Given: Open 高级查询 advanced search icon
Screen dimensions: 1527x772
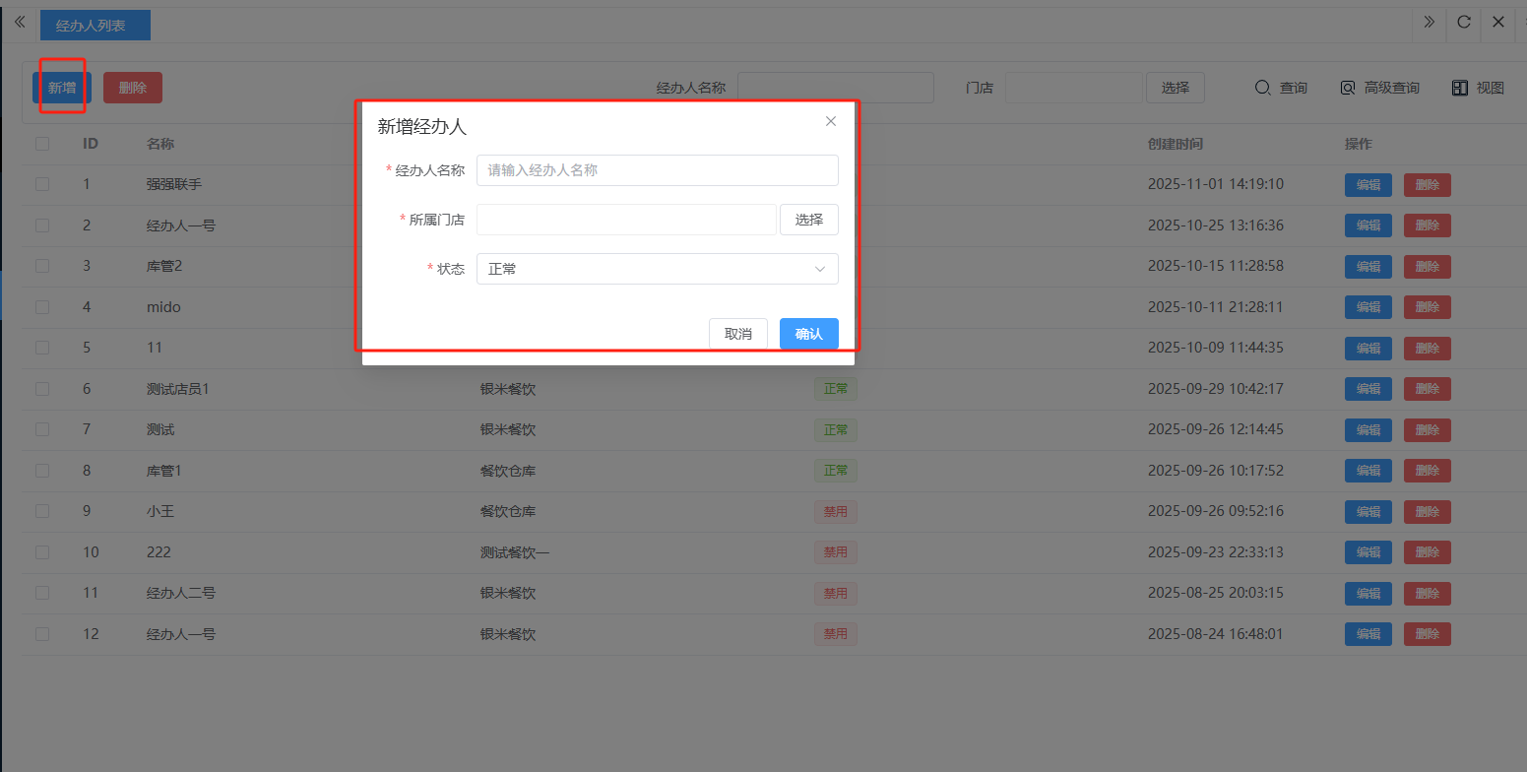Looking at the screenshot, I should 1348,88.
